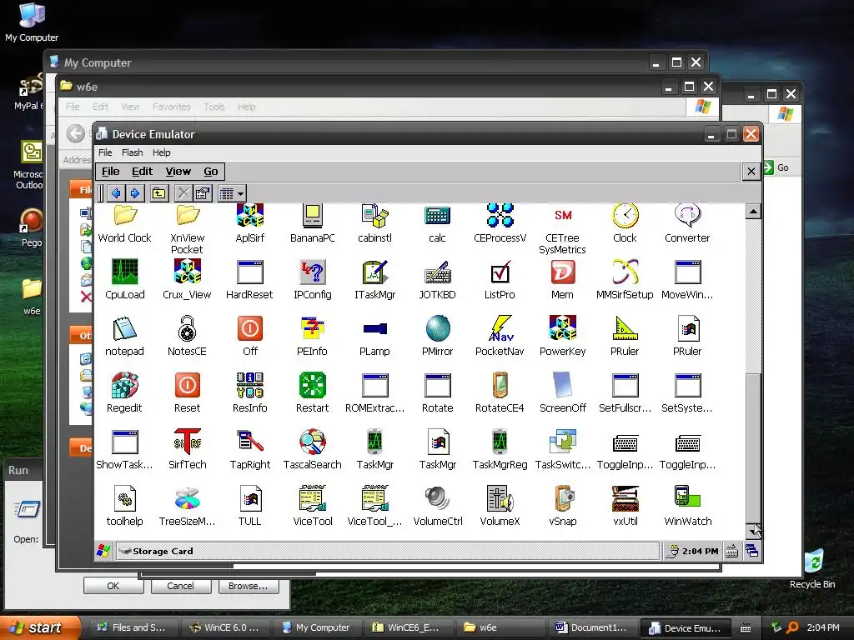Click the on-screen keyboard tray icon
Screen dimensions: 854x640
[731, 552]
